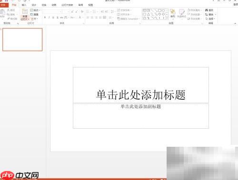Expand the Layout (版式) dropdown
238x180 pixels.
point(35,10)
